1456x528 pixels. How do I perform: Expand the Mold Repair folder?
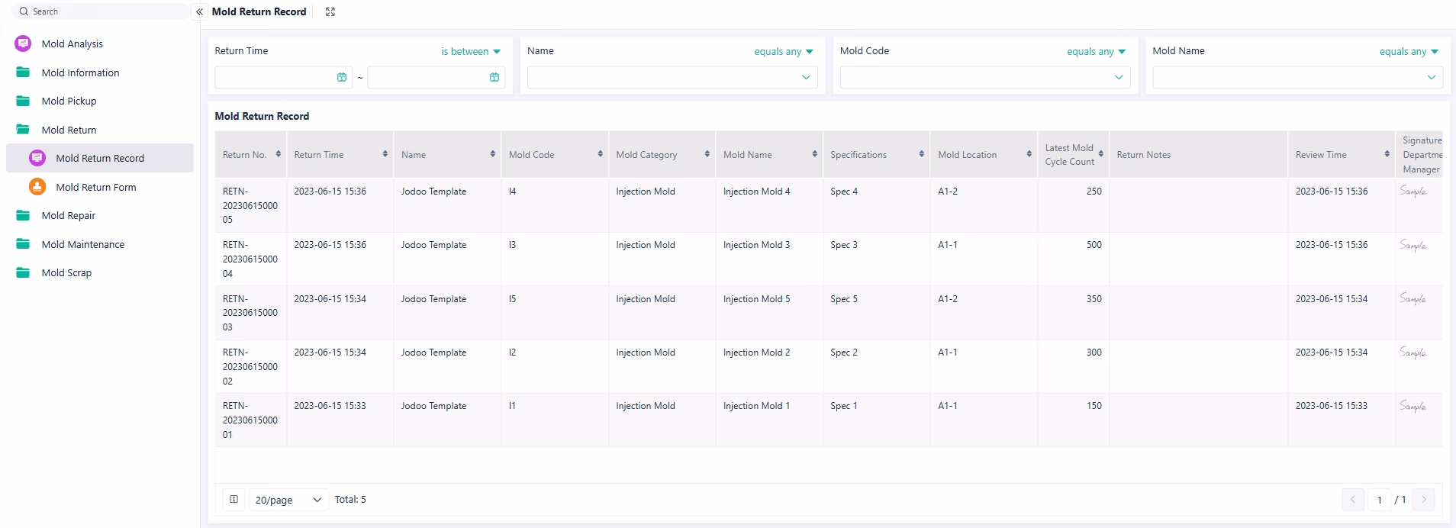[68, 215]
